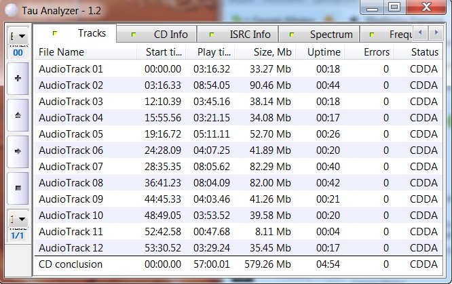Image resolution: width=452 pixels, height=284 pixels.
Task: Open the ISRC Info tab
Action: (x=242, y=34)
